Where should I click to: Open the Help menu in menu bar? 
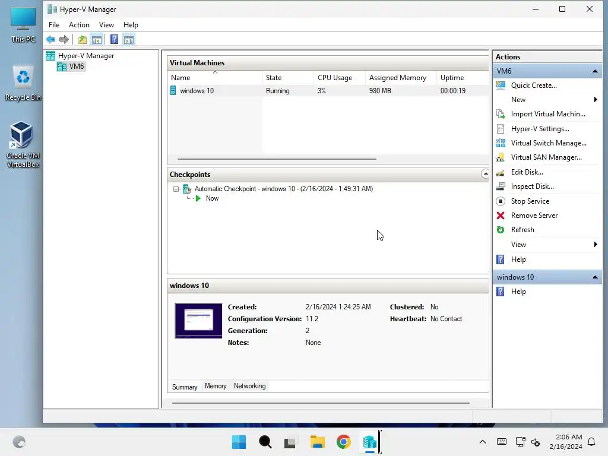point(131,25)
